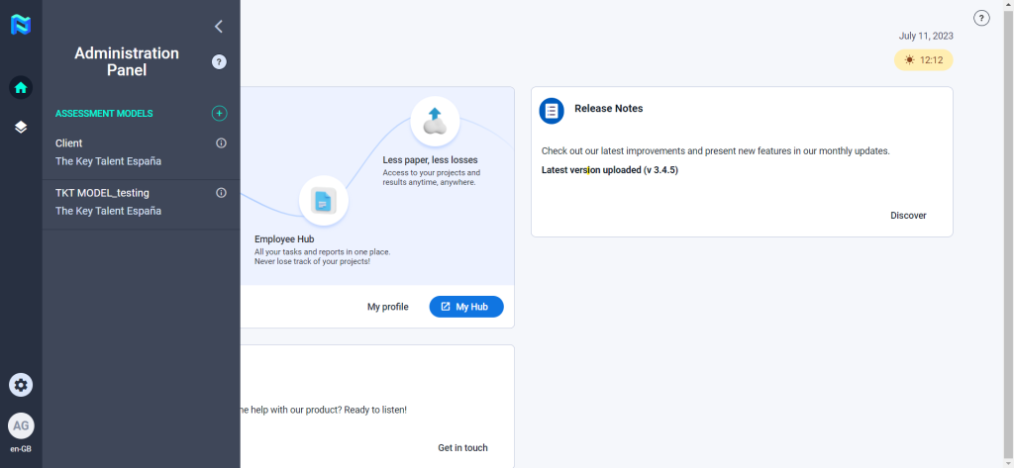Screen dimensions: 1014x468
Task: Go to Home via sidebar icon
Action: (x=21, y=87)
